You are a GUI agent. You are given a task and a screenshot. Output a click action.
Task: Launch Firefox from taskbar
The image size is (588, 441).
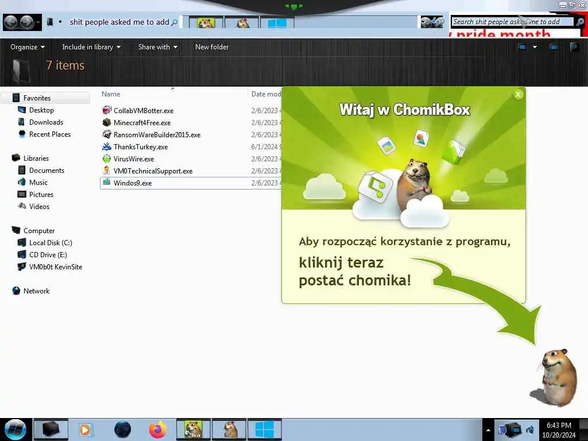click(158, 430)
